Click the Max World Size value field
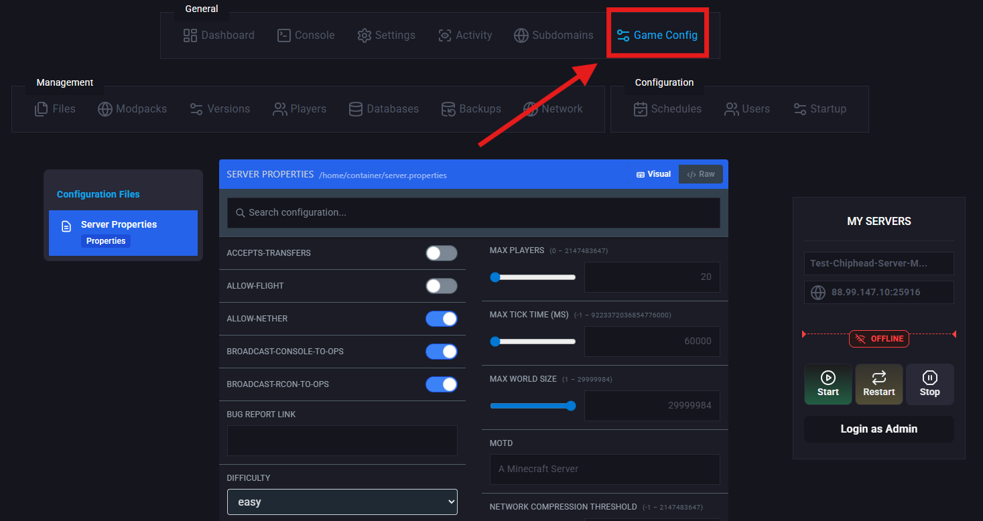983x521 pixels. point(653,406)
